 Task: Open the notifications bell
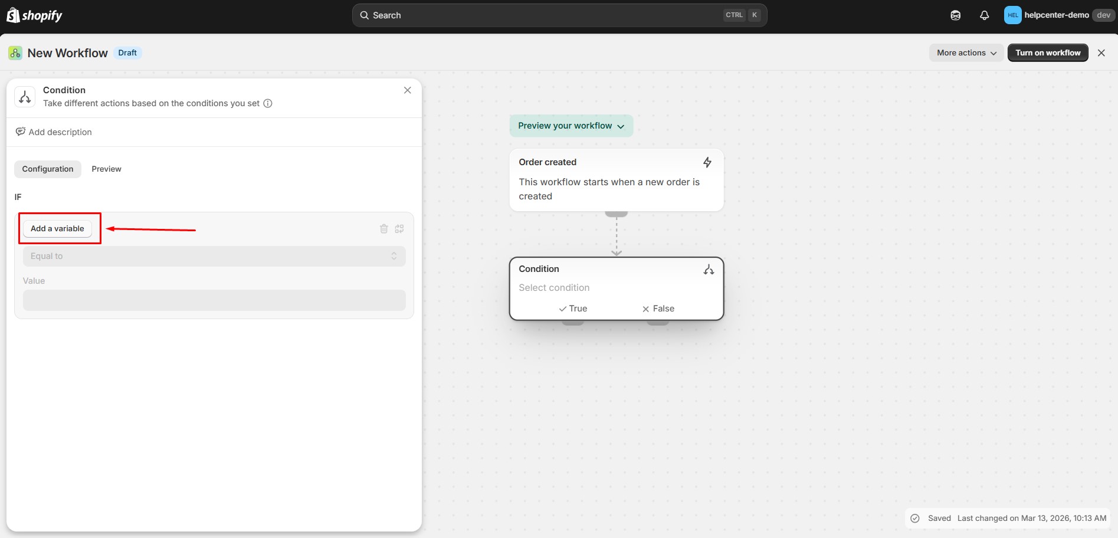coord(984,15)
